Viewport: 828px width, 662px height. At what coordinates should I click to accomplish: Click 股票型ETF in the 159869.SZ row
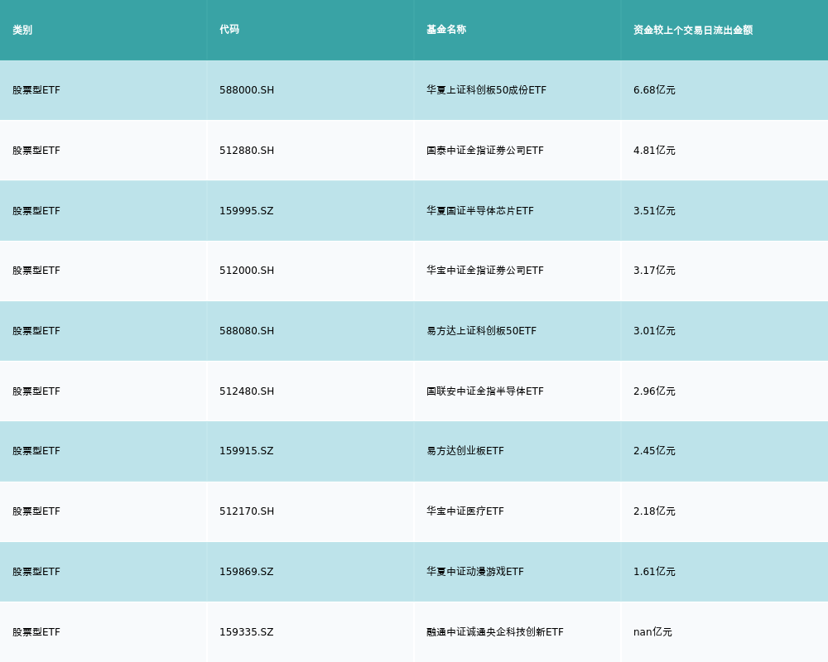[36, 572]
